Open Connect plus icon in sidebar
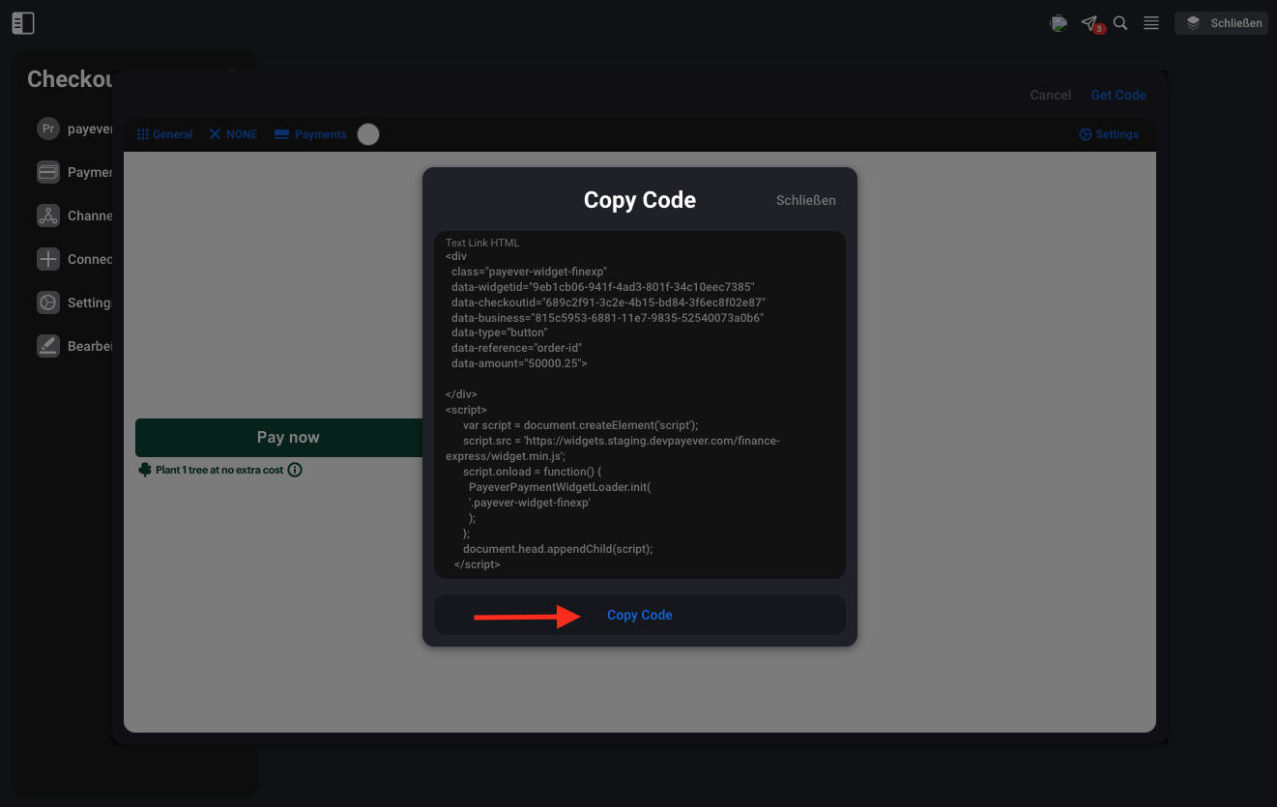 48,259
